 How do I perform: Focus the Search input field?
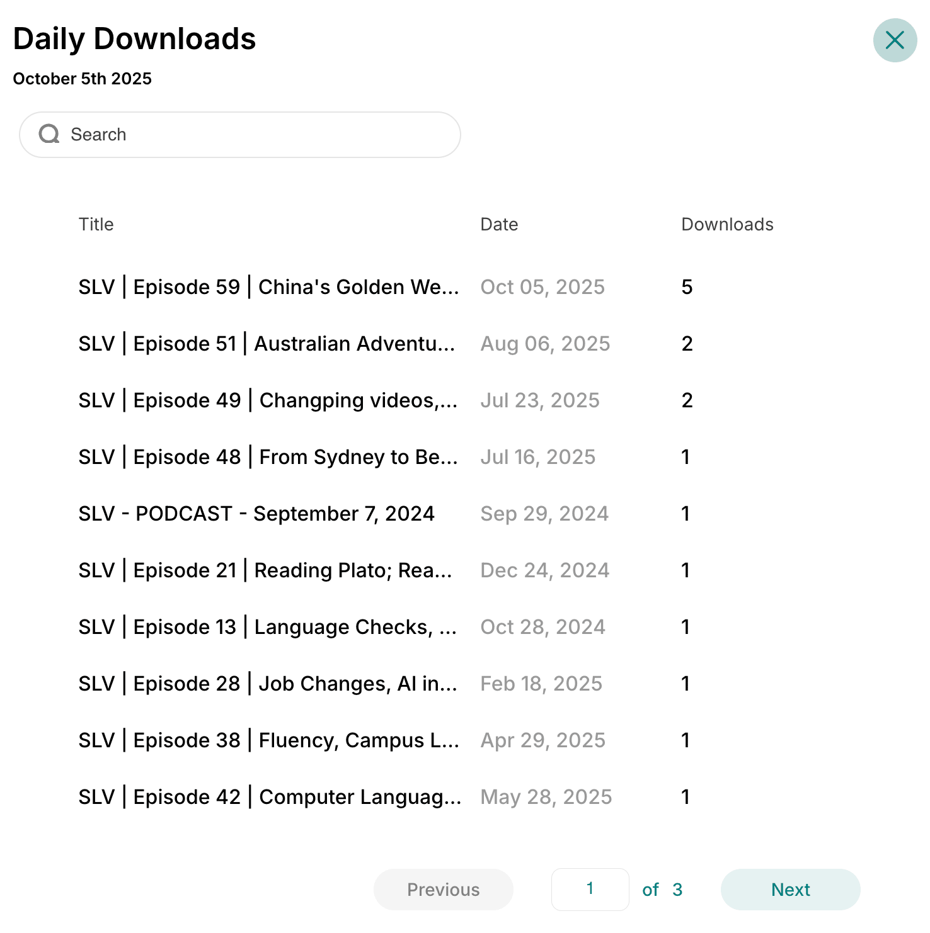pyautogui.click(x=252, y=135)
